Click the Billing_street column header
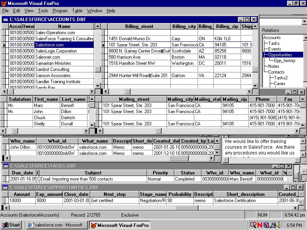The height and width of the screenshot is (230, 307). pyautogui.click(x=139, y=26)
